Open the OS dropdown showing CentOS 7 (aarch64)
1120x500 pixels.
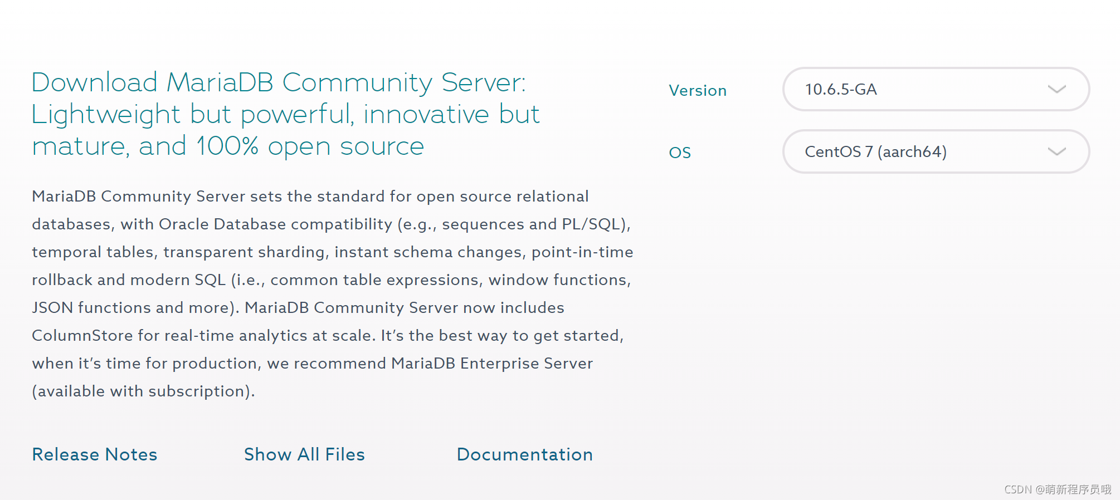(x=936, y=151)
